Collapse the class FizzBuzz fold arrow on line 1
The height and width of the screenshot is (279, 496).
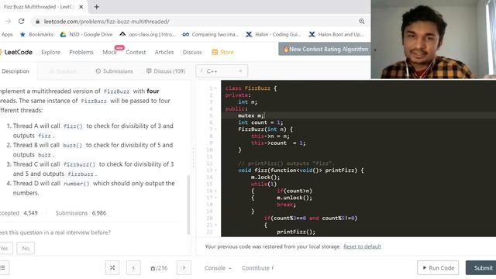point(216,88)
